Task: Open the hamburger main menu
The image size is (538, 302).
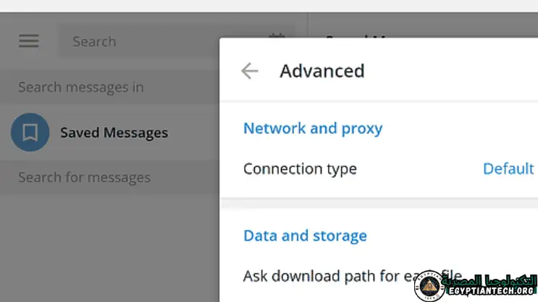Action: pos(29,41)
